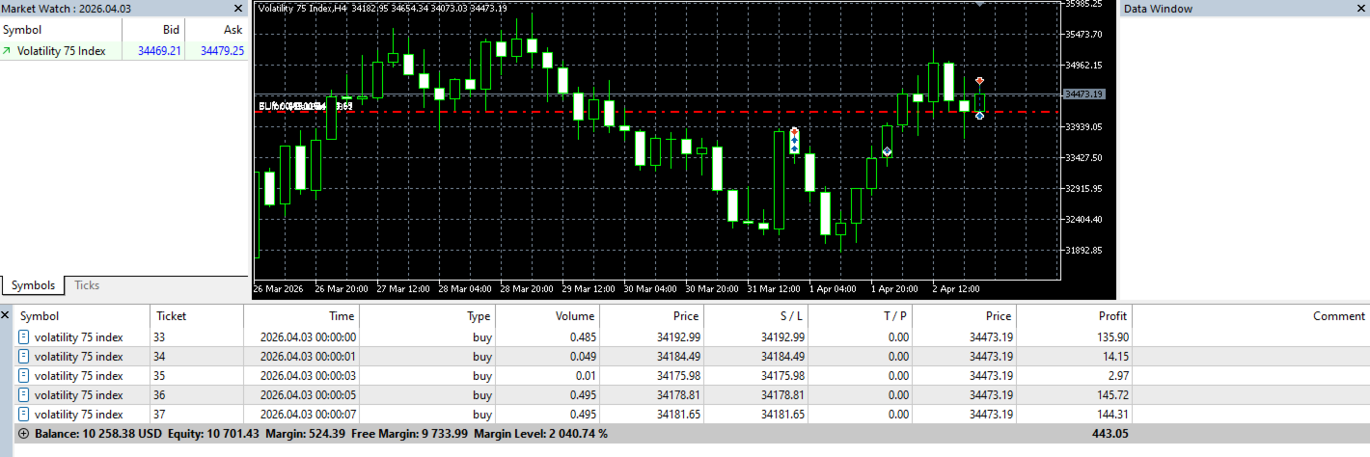
Task: Click the order icon of ticket 35
Action: [x=23, y=376]
